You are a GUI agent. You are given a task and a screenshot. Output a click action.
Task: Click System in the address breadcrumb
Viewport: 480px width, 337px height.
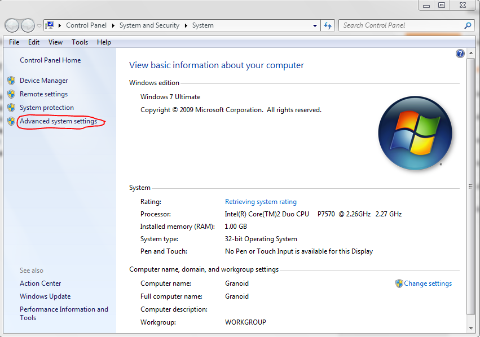point(202,25)
